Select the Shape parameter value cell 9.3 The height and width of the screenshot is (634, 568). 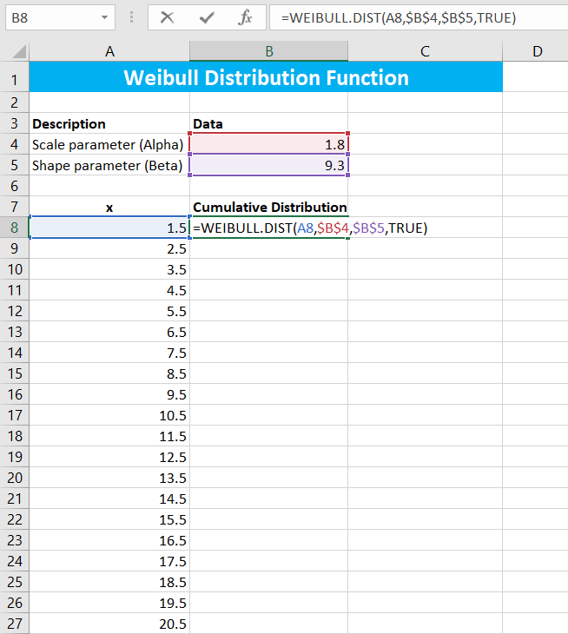[x=269, y=165]
